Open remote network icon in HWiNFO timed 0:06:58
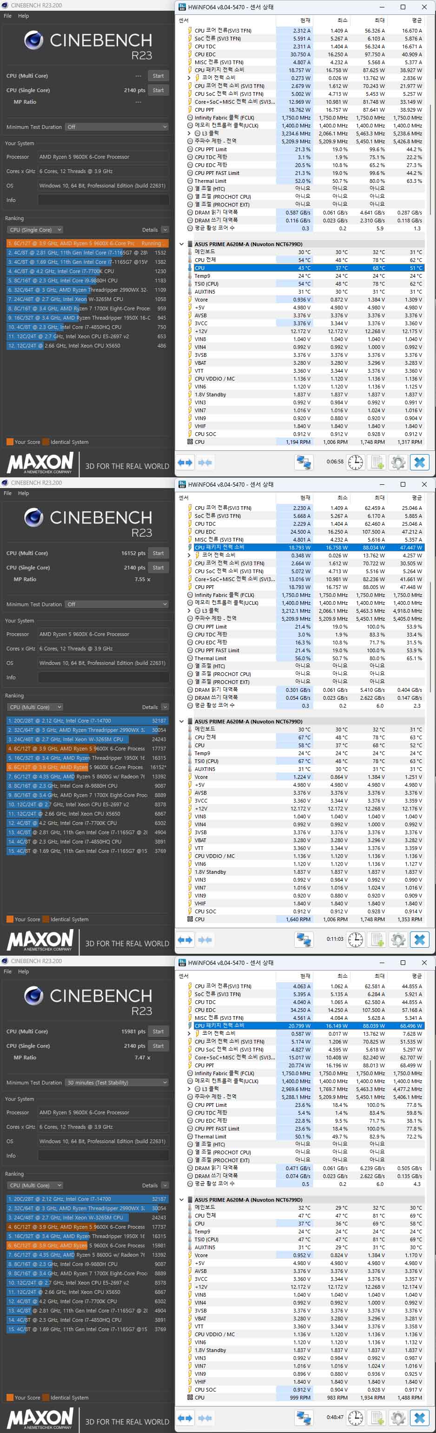The width and height of the screenshot is (436, 1433). [304, 462]
